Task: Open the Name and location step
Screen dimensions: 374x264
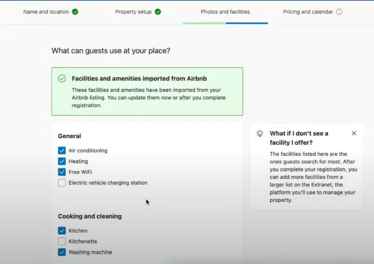Action: point(46,12)
